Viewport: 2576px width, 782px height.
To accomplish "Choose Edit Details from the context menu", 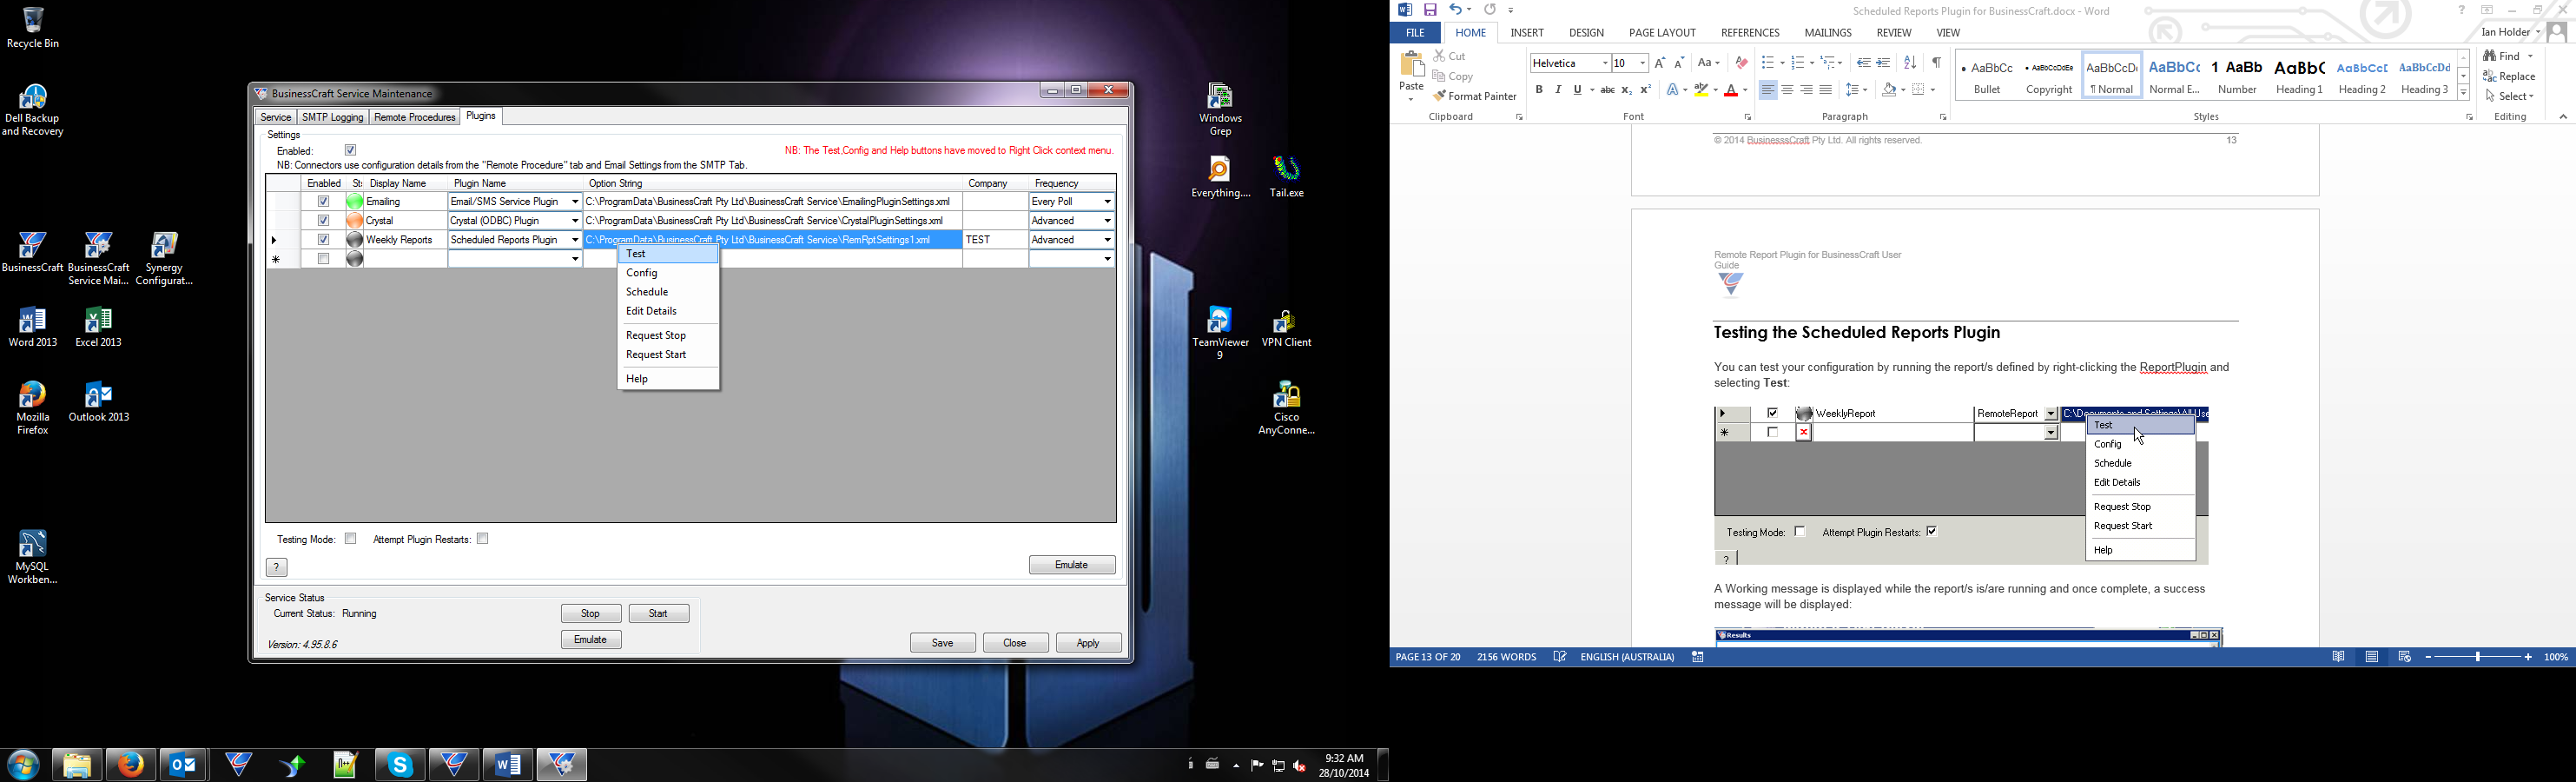I will [x=668, y=311].
